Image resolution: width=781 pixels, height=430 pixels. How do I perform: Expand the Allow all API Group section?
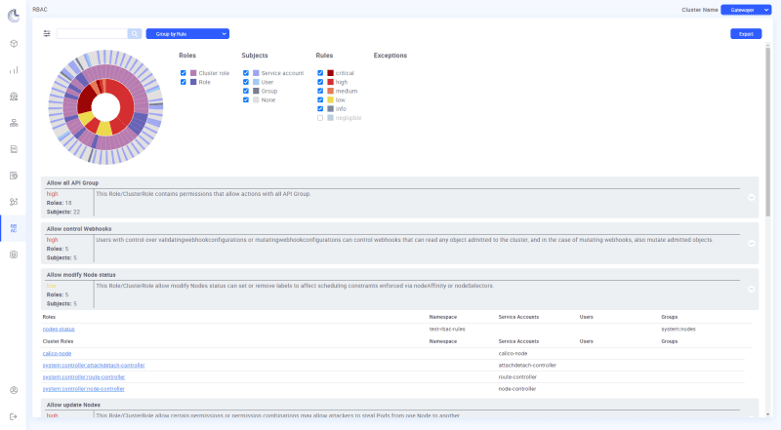pyautogui.click(x=751, y=198)
